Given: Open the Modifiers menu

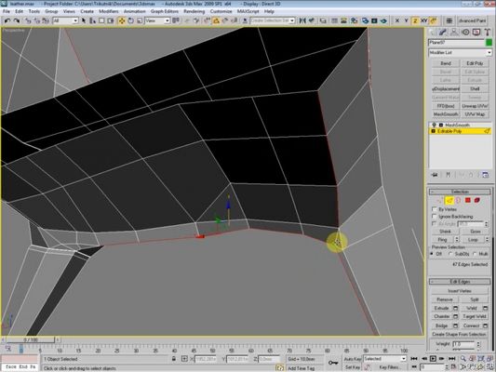Looking at the screenshot, I should (109, 11).
